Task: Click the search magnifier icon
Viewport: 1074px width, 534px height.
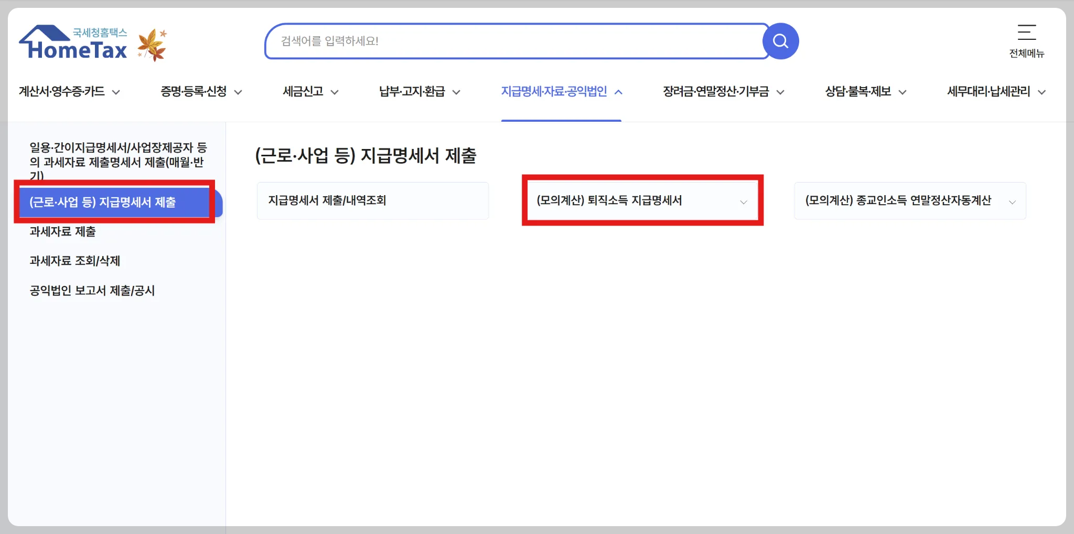Action: (x=780, y=41)
